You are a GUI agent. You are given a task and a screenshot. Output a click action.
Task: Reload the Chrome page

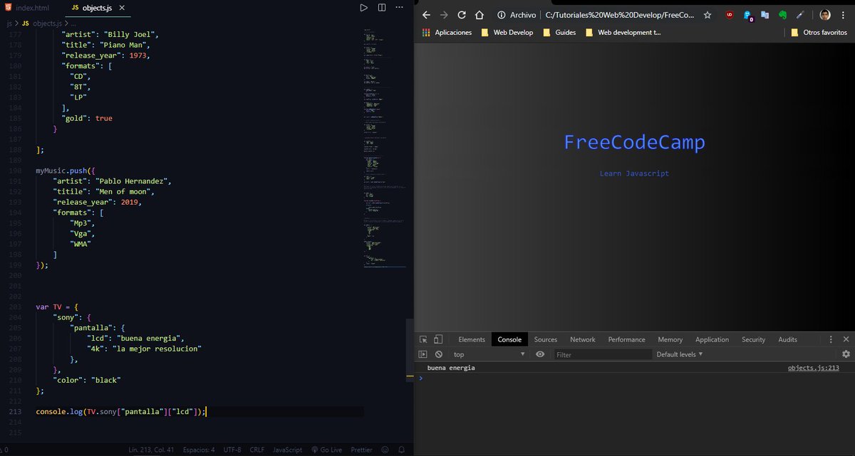(462, 14)
